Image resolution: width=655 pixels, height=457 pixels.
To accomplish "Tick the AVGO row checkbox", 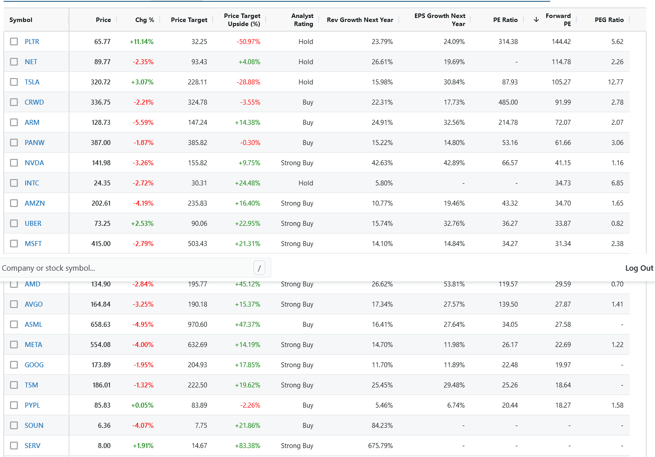I will 14,304.
